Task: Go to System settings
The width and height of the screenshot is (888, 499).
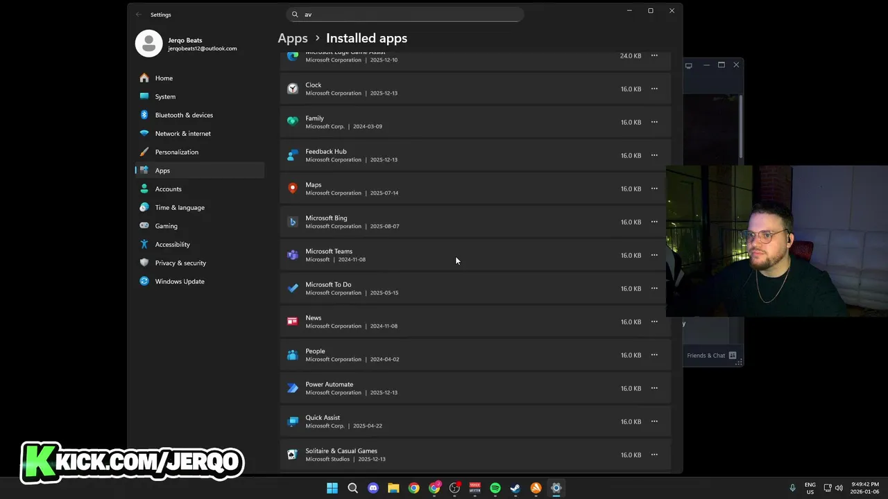Action: [200, 96]
